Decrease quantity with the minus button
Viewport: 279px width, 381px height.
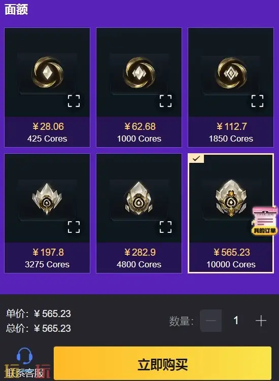point(211,321)
